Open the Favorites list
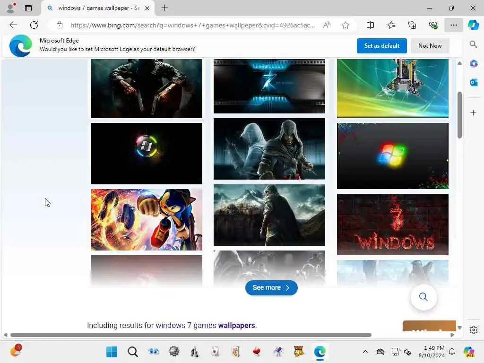484x363 pixels. tap(391, 25)
